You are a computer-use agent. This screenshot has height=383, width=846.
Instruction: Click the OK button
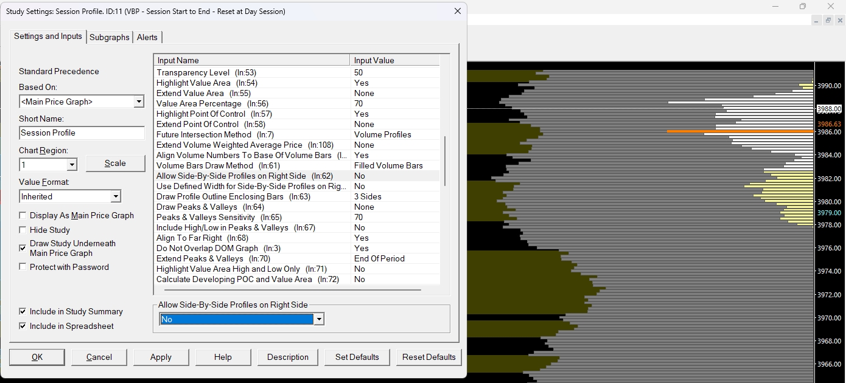[37, 357]
